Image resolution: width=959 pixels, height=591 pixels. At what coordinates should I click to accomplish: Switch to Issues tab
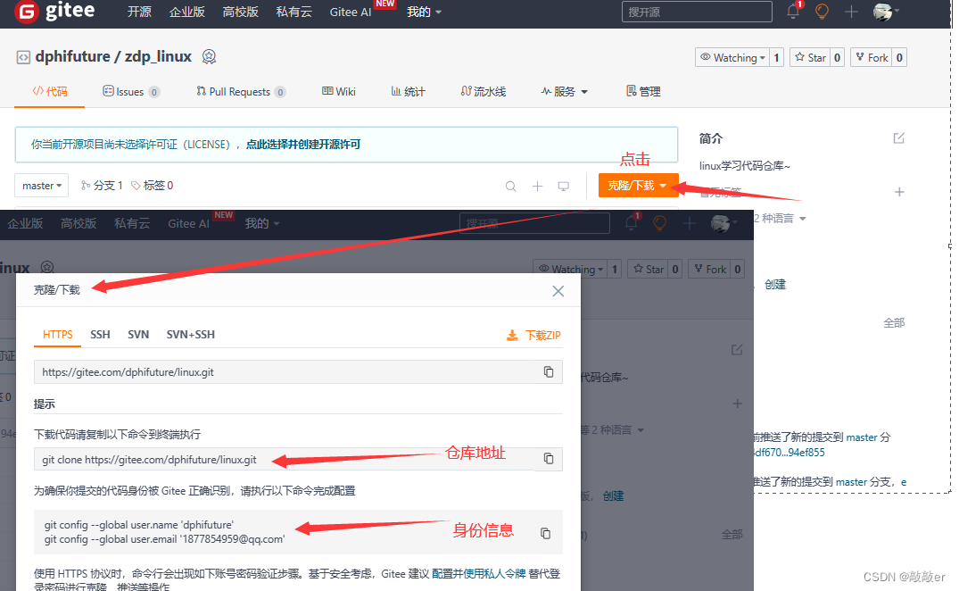pos(131,92)
